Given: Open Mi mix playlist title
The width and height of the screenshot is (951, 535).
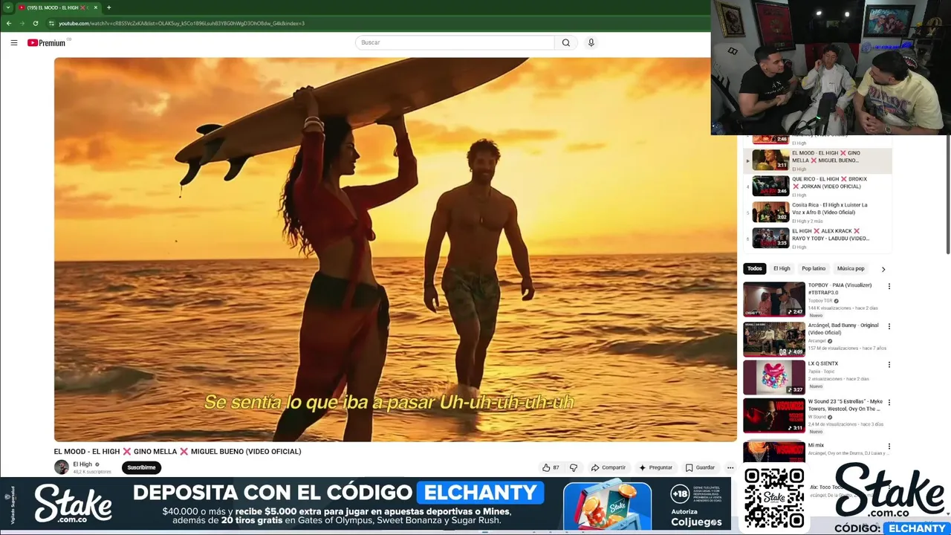Looking at the screenshot, I should [816, 445].
